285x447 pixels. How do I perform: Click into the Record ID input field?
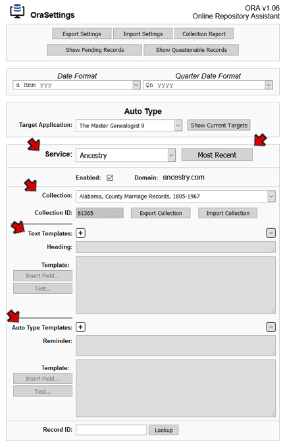click(111, 430)
